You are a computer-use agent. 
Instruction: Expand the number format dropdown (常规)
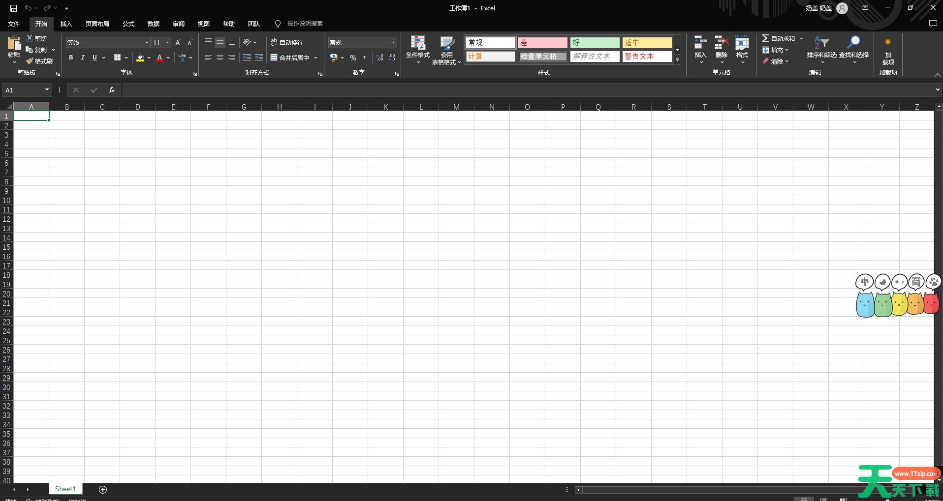(x=393, y=43)
